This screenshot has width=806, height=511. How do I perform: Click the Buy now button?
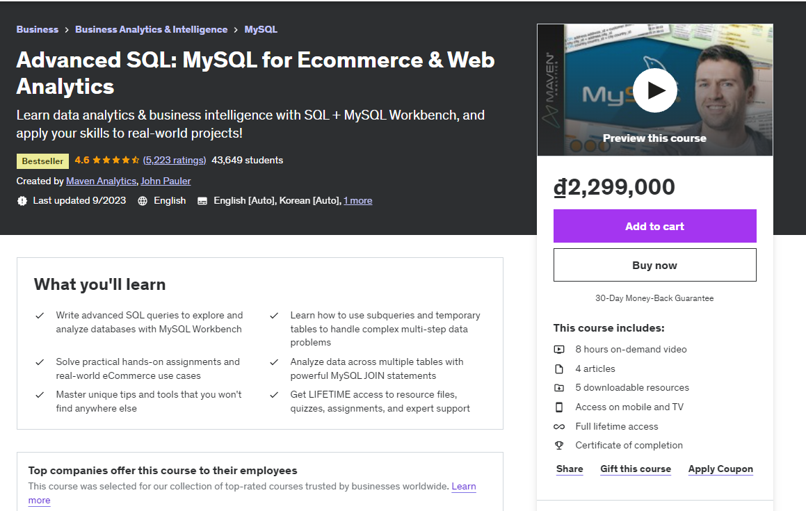[x=654, y=265]
